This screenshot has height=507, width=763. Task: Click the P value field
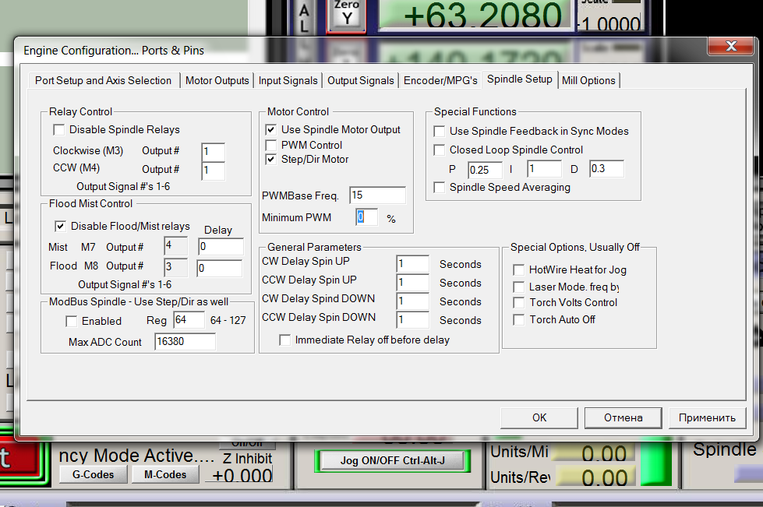click(485, 170)
